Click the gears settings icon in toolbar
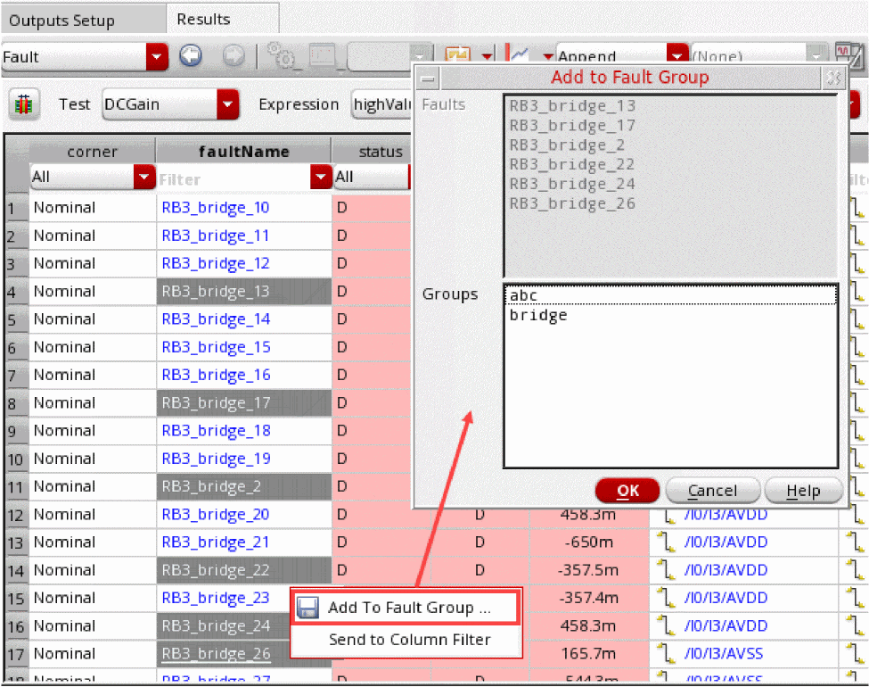Image resolution: width=869 pixels, height=687 pixels. click(281, 55)
